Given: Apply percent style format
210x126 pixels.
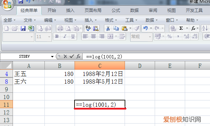Looking at the screenshot, I should (169, 36).
